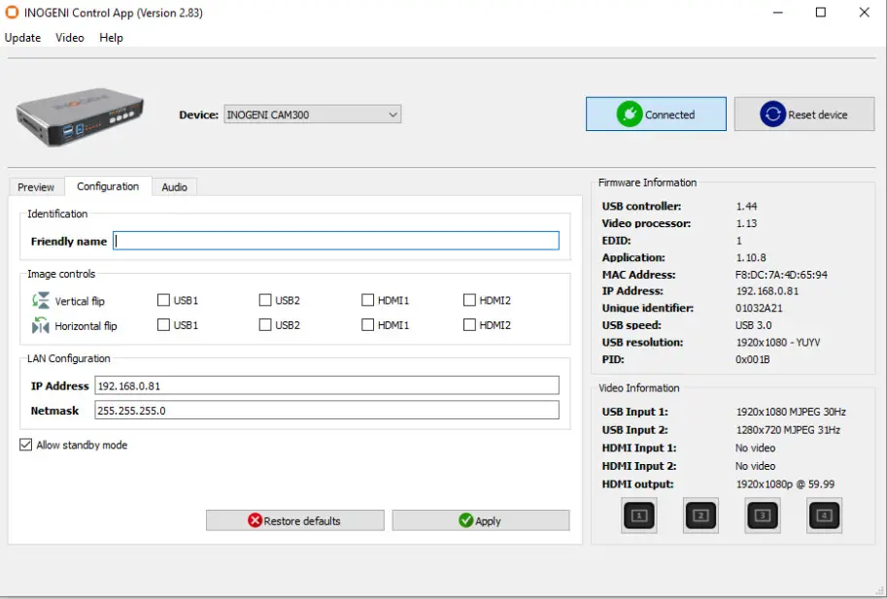The height and width of the screenshot is (599, 887).
Task: Enable Horizontal flip for HDMI2
Action: click(468, 325)
